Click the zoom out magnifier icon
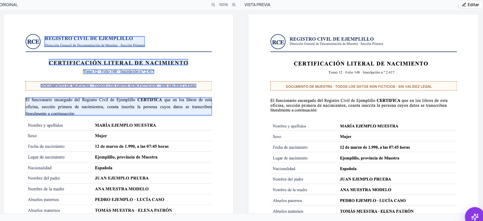 [x=213, y=5]
